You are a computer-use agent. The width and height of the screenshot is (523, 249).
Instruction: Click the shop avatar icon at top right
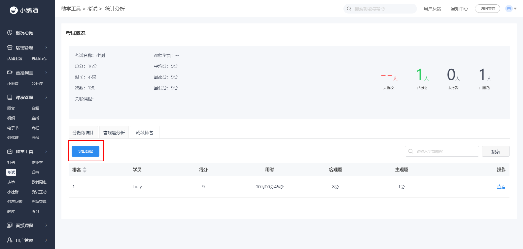pyautogui.click(x=509, y=9)
